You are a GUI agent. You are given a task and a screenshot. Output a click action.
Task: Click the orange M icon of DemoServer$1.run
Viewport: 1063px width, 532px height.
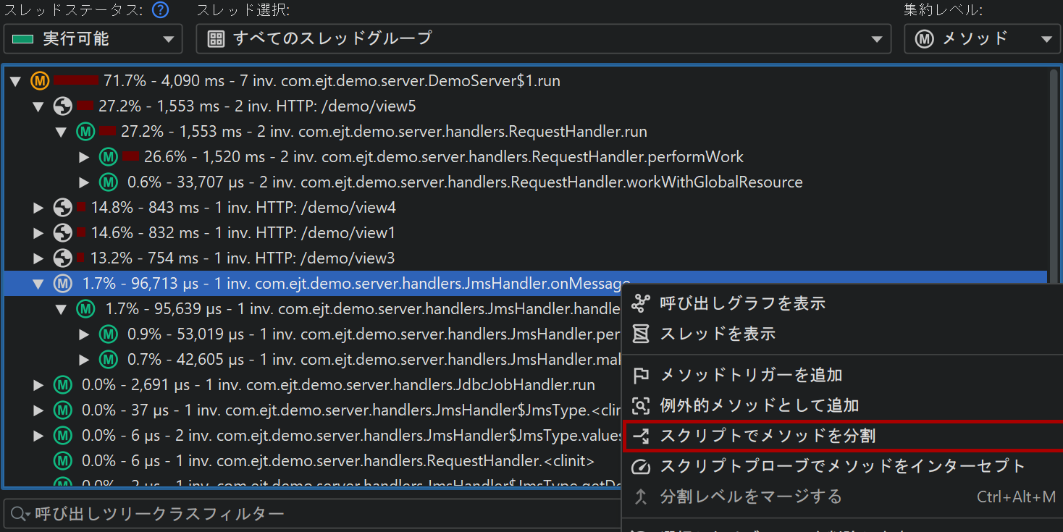pyautogui.click(x=40, y=81)
